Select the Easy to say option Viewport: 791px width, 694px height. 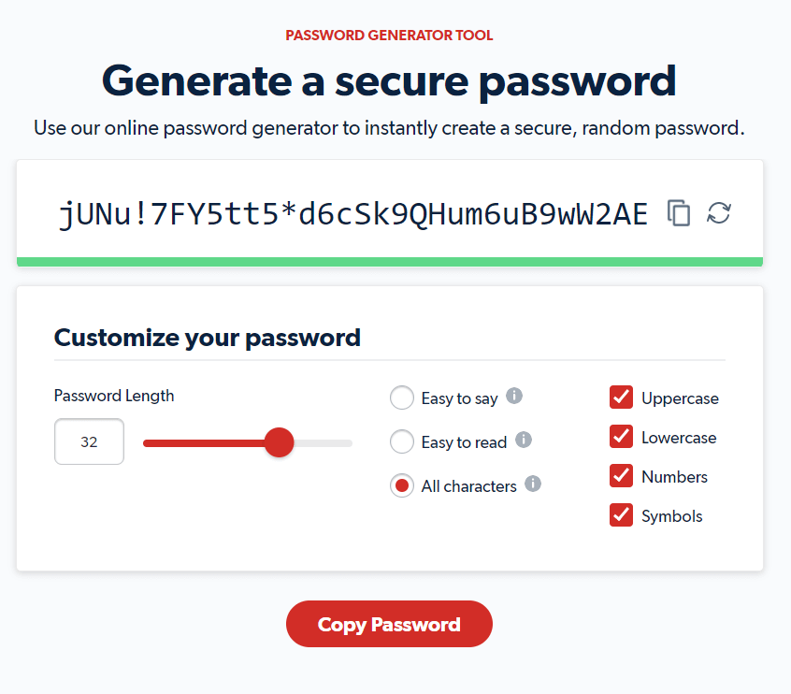(x=402, y=398)
